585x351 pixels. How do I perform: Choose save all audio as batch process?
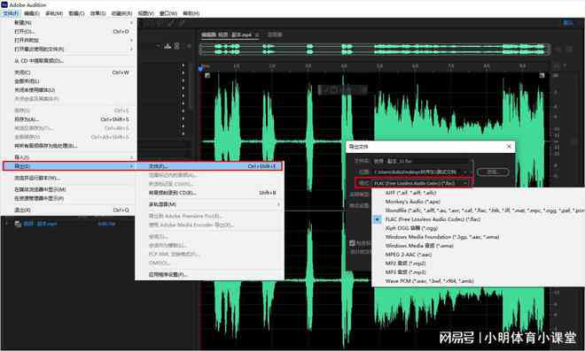pyautogui.click(x=68, y=146)
